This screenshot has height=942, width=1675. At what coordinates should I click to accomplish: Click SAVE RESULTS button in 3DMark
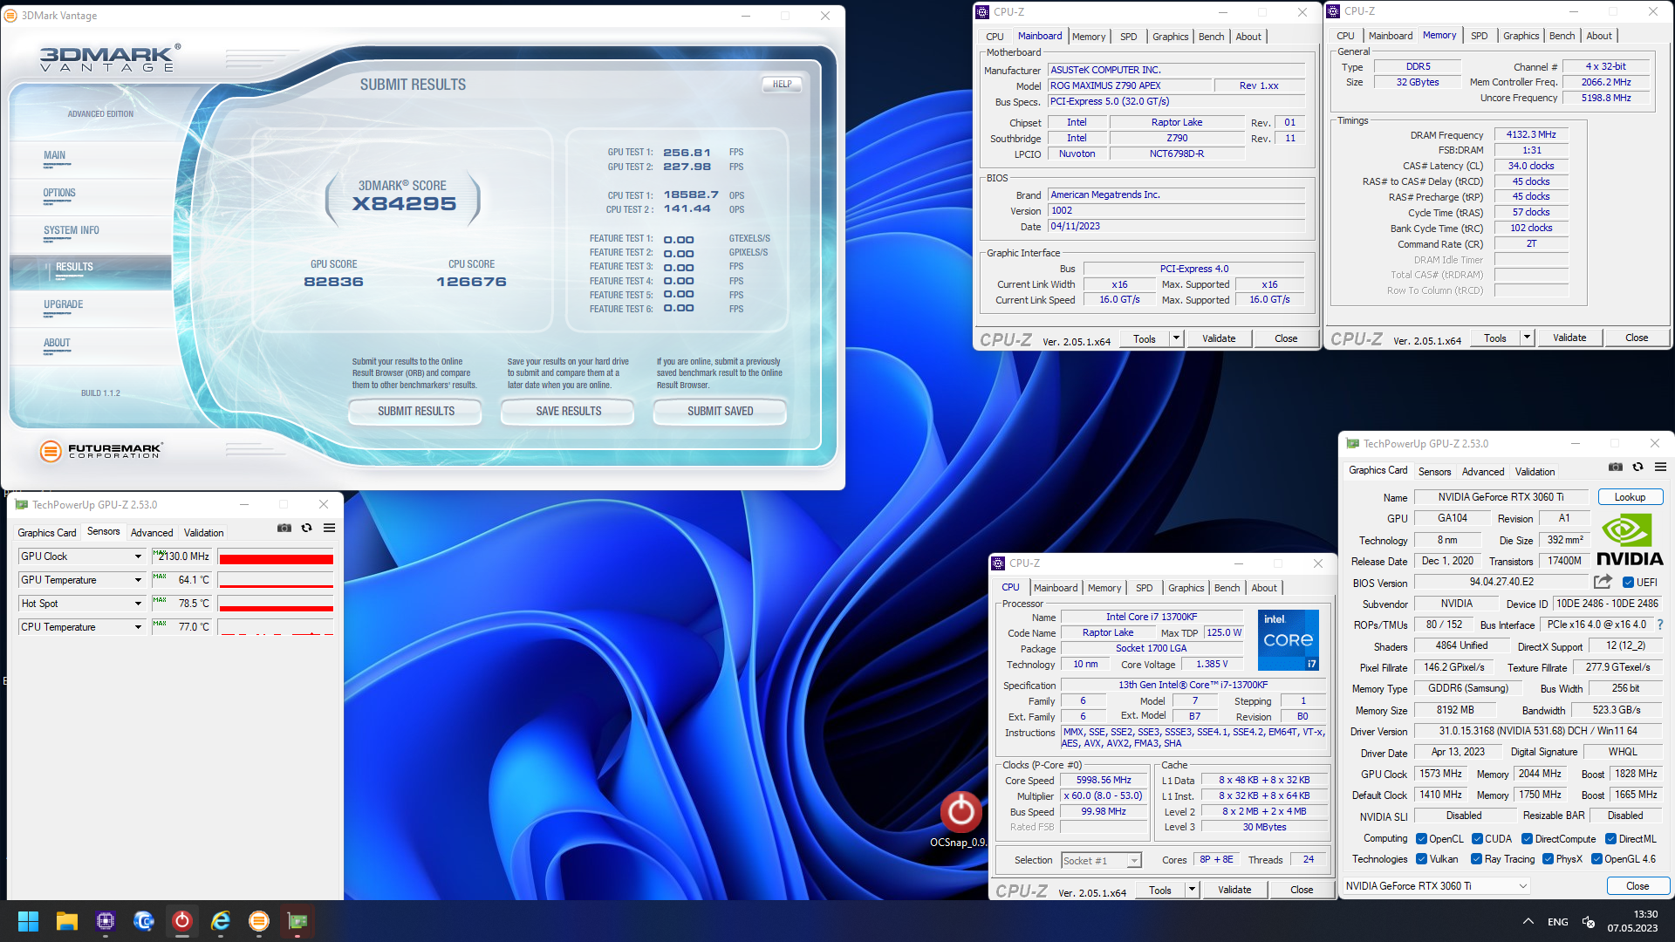pos(568,412)
